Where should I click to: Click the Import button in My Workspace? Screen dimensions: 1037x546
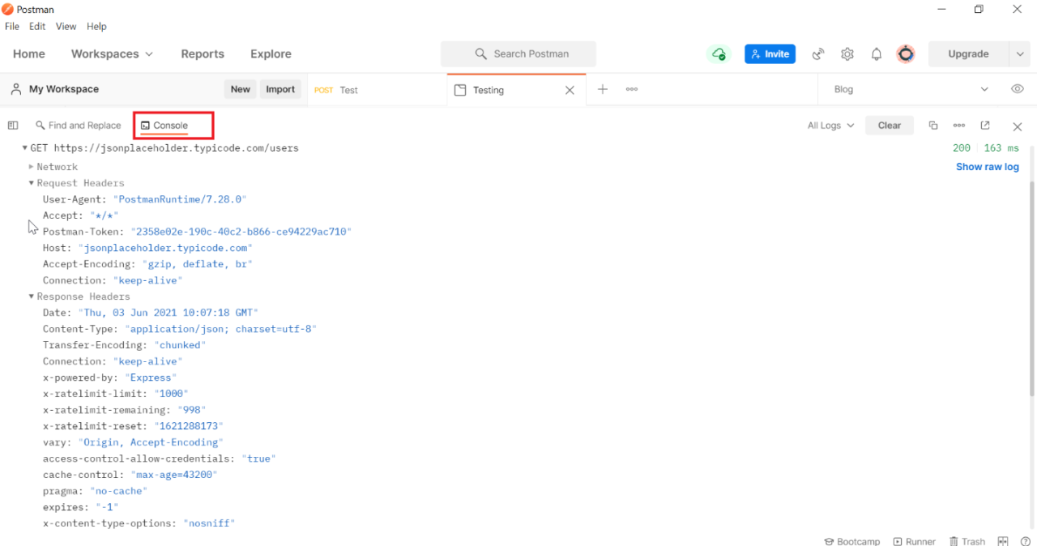[280, 89]
